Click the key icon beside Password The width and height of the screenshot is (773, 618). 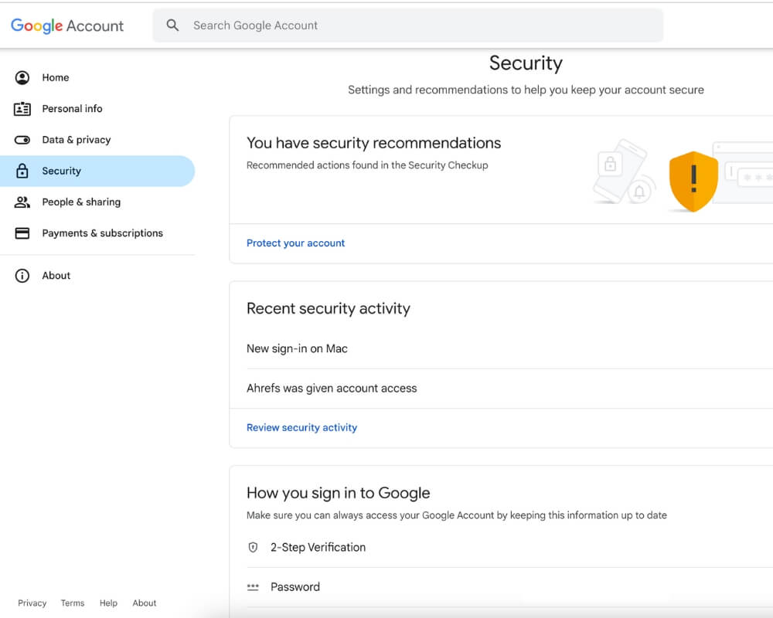tap(253, 586)
